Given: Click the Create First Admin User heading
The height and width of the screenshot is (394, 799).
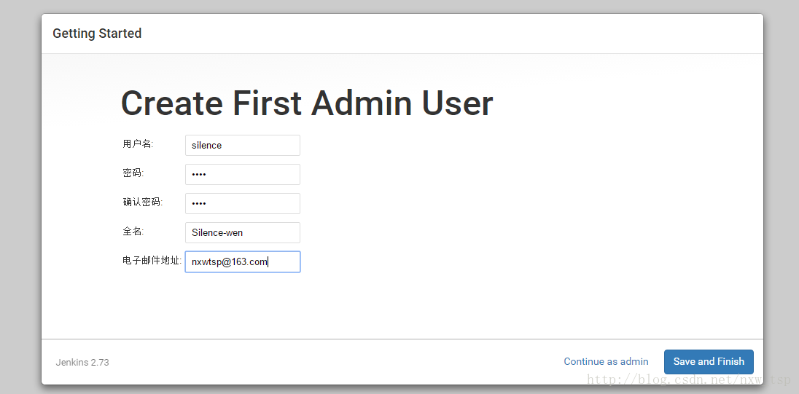Looking at the screenshot, I should pos(307,103).
